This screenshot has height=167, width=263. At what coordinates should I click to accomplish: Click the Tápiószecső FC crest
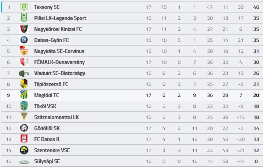click(24, 84)
